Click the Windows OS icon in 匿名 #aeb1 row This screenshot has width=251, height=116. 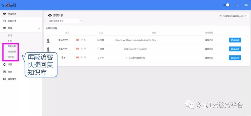pyautogui.click(x=81, y=49)
